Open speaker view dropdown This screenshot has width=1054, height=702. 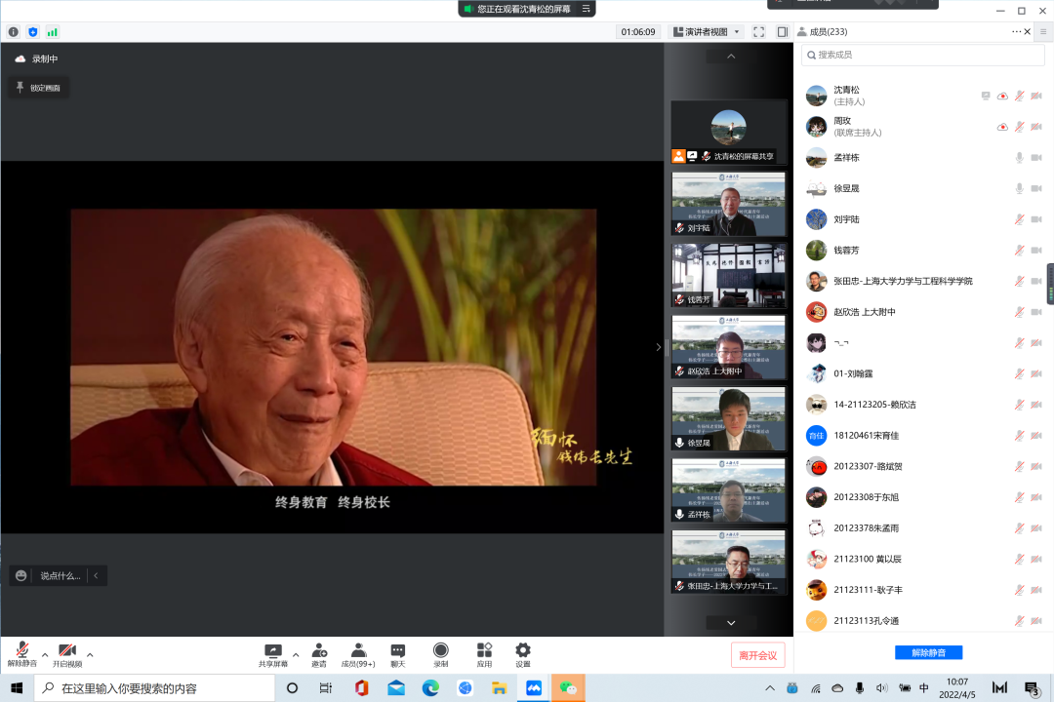pos(707,31)
